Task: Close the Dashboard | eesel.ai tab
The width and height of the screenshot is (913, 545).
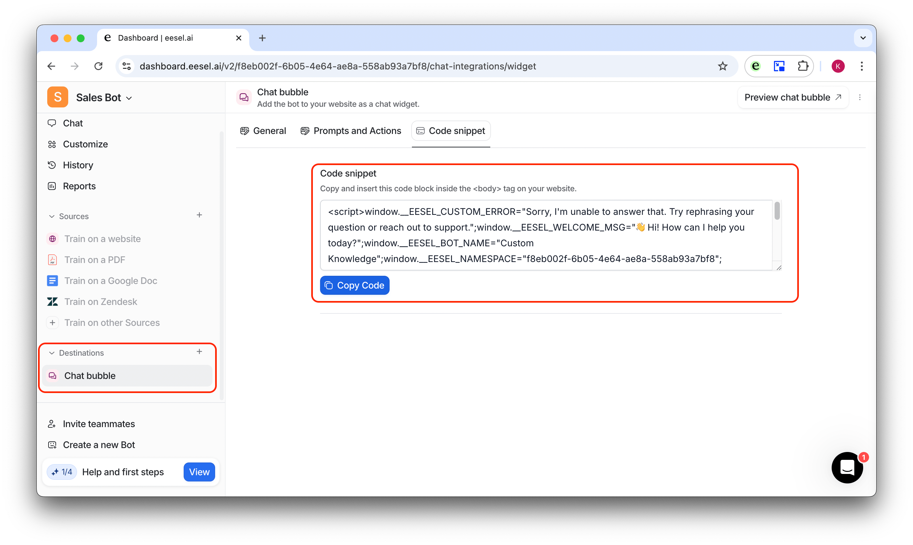Action: pos(239,38)
